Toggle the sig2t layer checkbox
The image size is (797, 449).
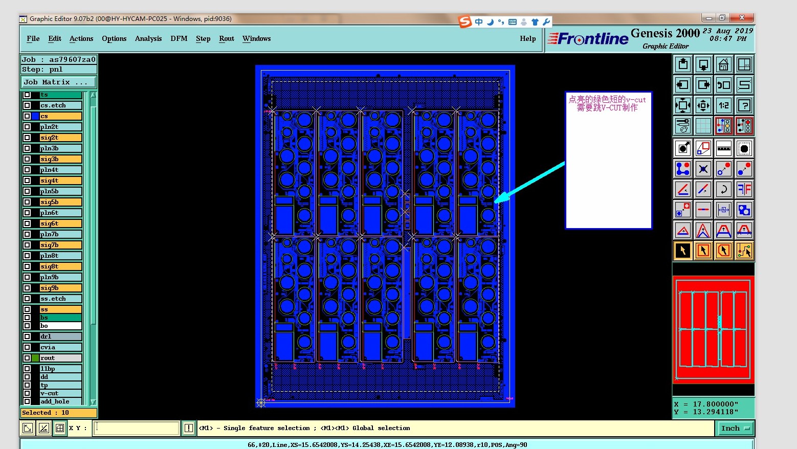[27, 138]
